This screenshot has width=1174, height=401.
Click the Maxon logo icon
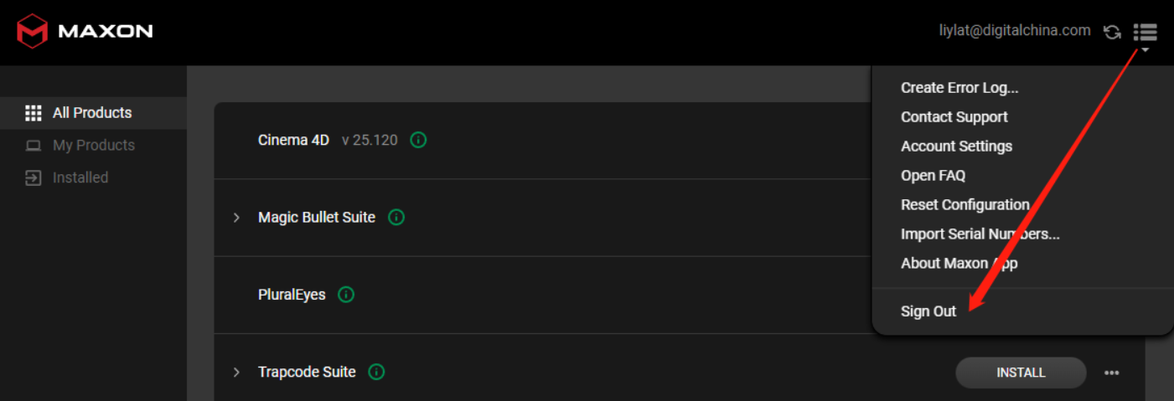pos(33,32)
